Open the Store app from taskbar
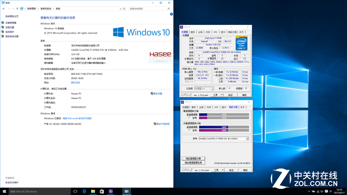This screenshot has height=195, width=347. pyautogui.click(x=102, y=191)
